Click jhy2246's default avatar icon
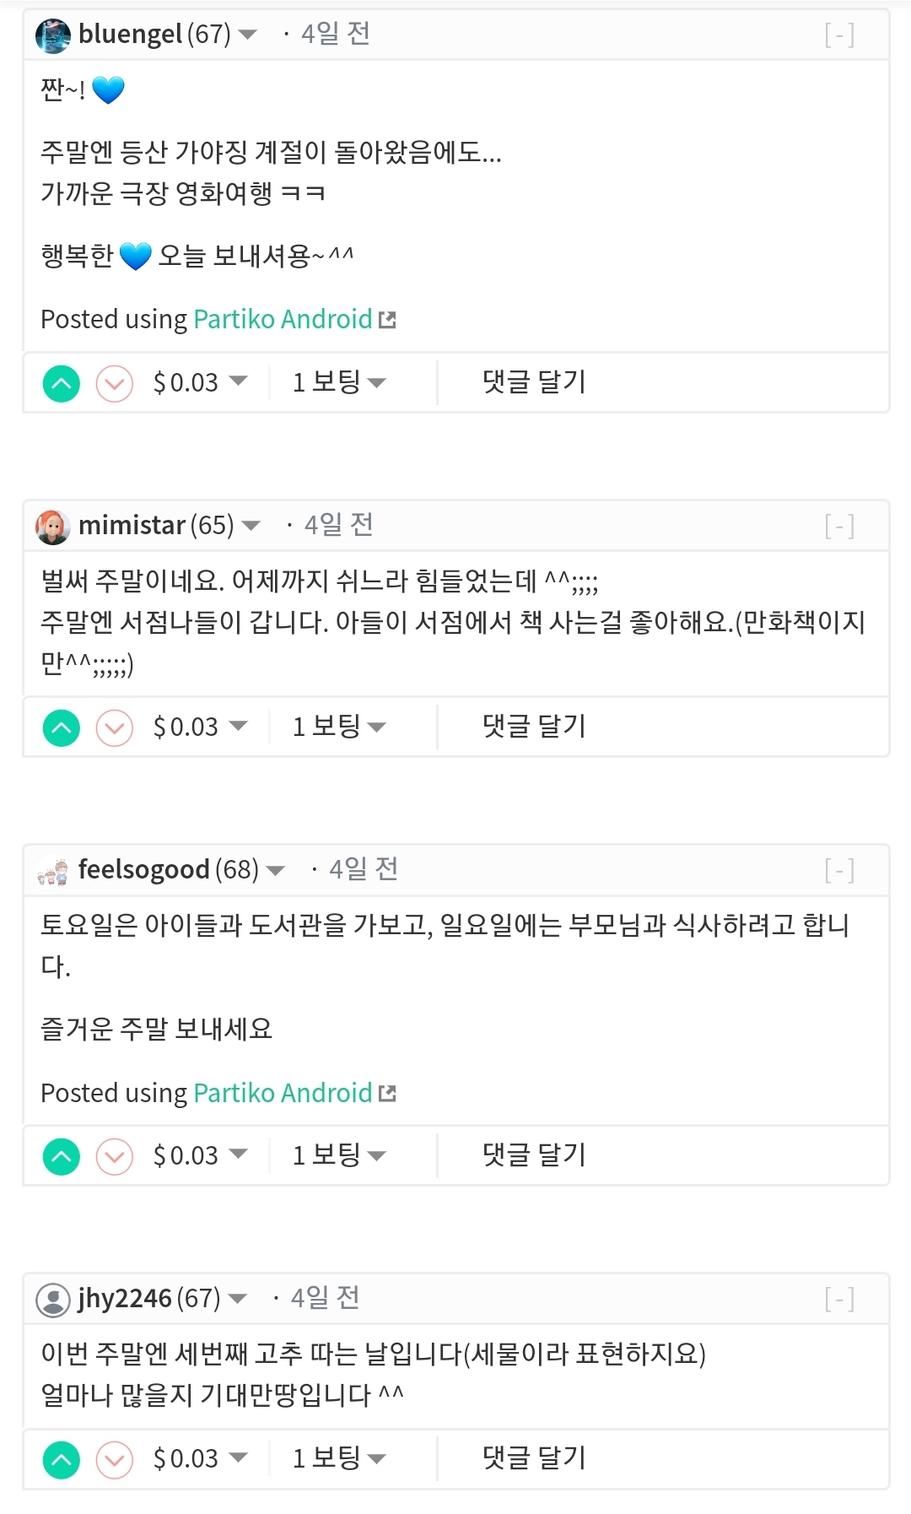This screenshot has width=911, height=1514. point(53,1299)
